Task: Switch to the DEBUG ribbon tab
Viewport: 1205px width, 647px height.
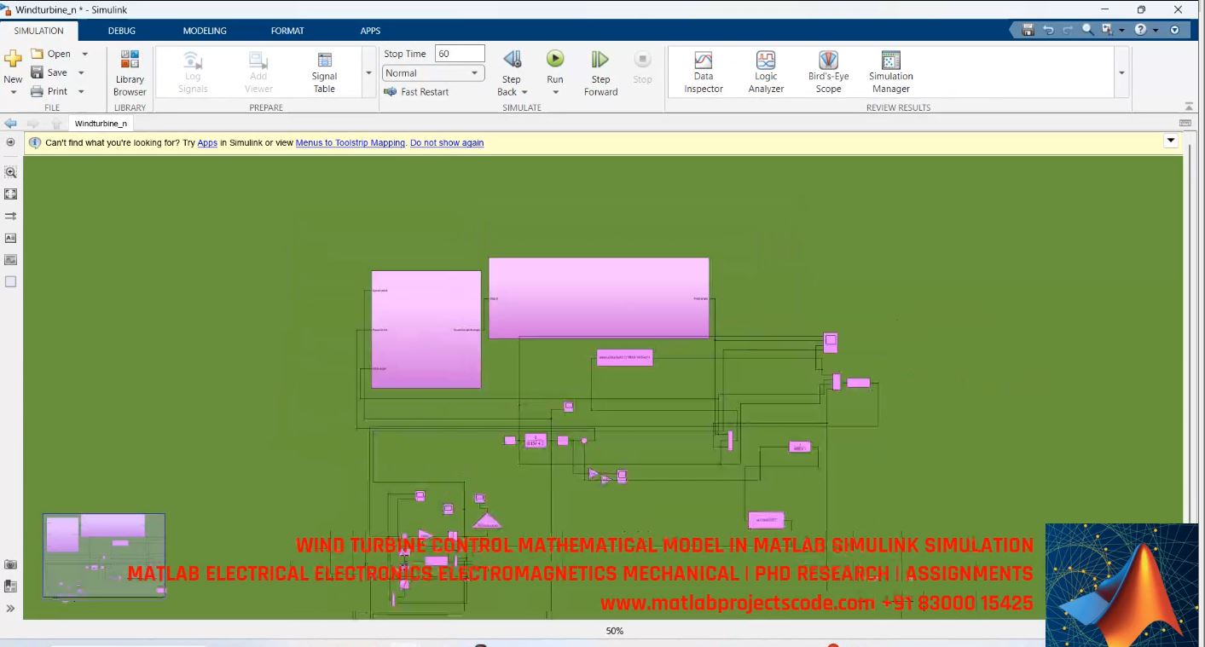Action: (x=121, y=30)
